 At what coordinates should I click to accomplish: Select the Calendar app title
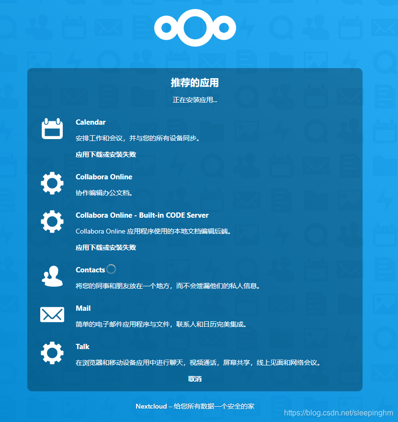[91, 122]
